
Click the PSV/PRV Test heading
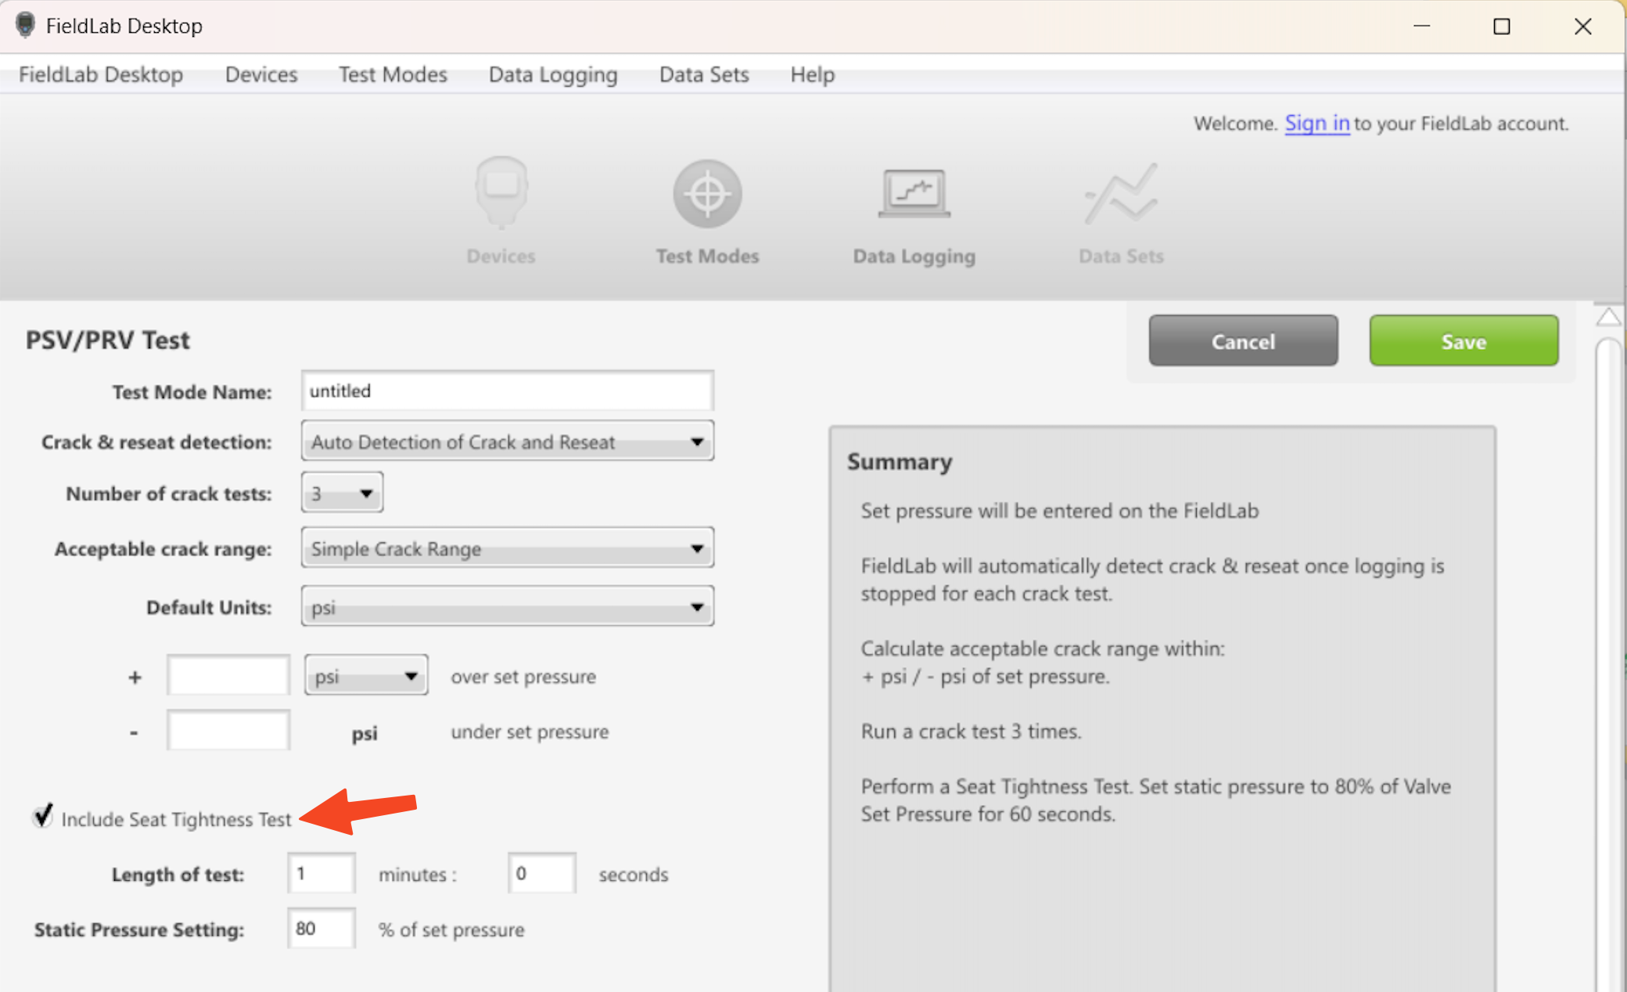coord(108,340)
